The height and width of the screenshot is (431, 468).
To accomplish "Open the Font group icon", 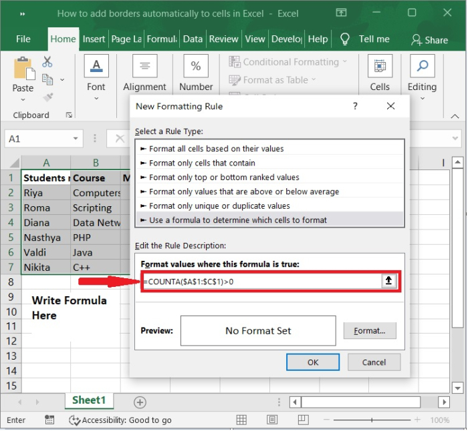I will click(96, 66).
